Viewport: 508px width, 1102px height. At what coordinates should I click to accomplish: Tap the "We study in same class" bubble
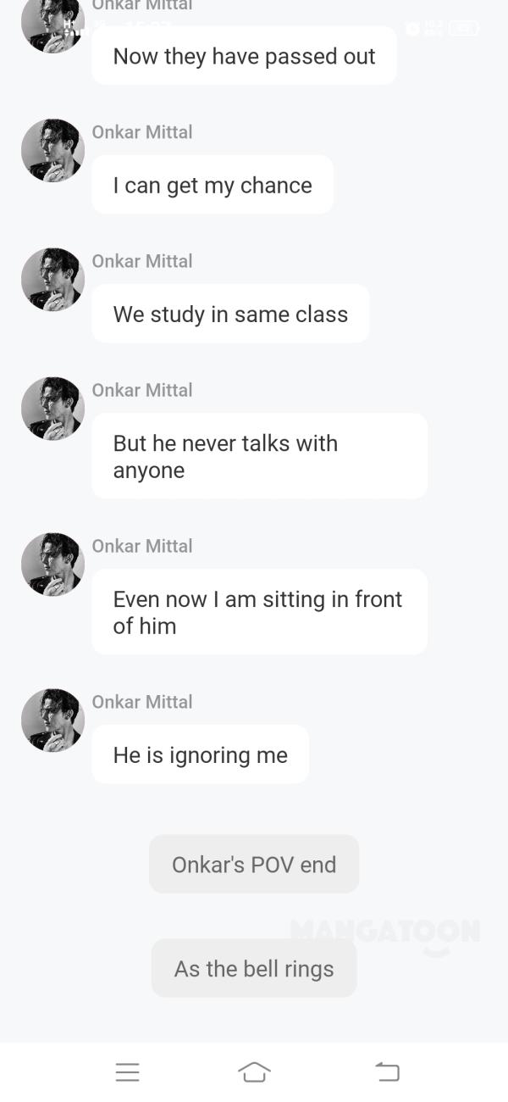click(x=230, y=314)
